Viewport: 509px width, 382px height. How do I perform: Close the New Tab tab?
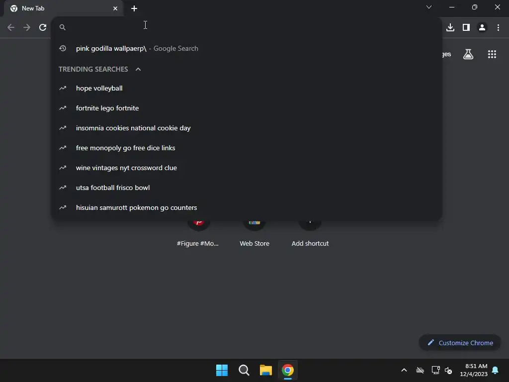tap(115, 8)
